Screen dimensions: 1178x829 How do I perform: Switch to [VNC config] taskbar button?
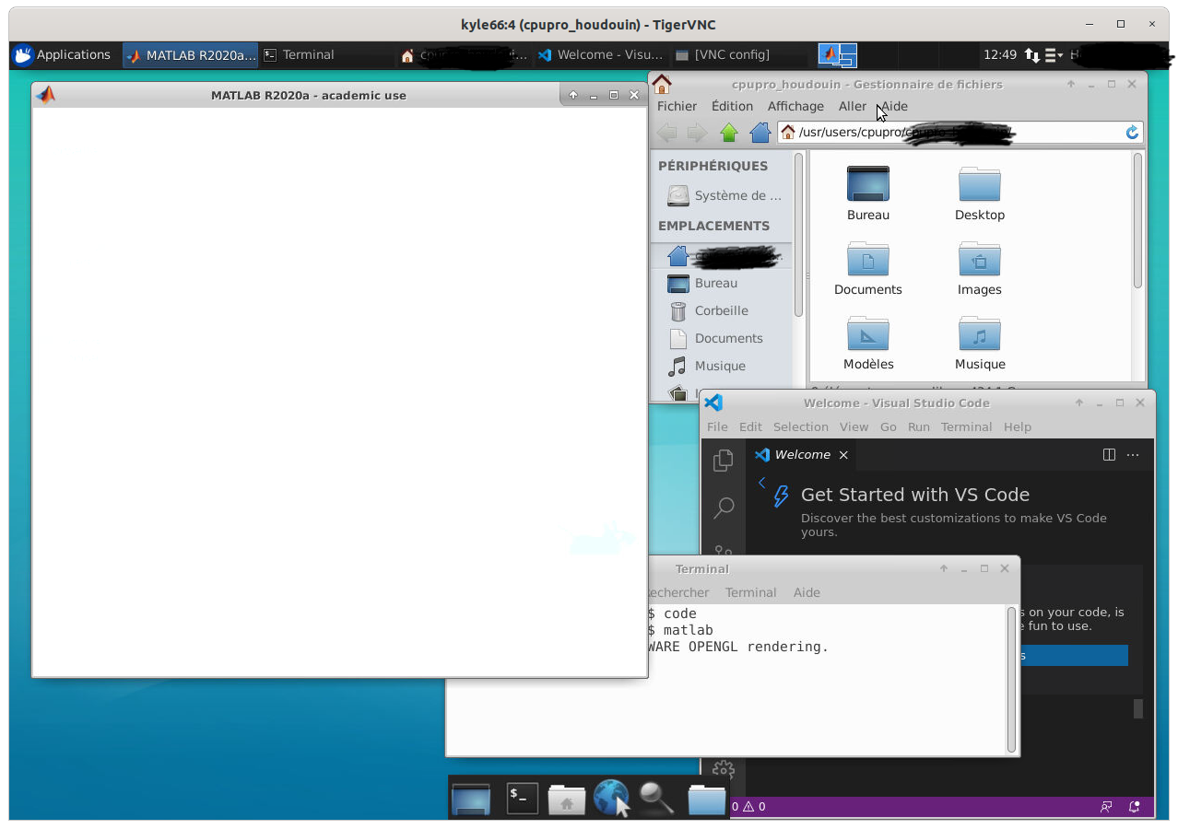(722, 55)
